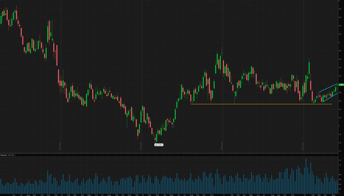Click the 17 year label on the time axis

click(x=223, y=195)
